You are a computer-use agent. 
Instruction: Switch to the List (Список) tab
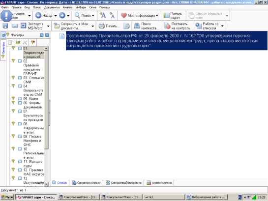60,182
